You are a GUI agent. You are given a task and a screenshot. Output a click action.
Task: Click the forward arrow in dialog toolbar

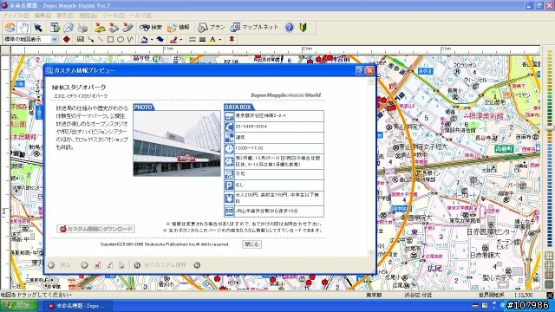pos(84,265)
